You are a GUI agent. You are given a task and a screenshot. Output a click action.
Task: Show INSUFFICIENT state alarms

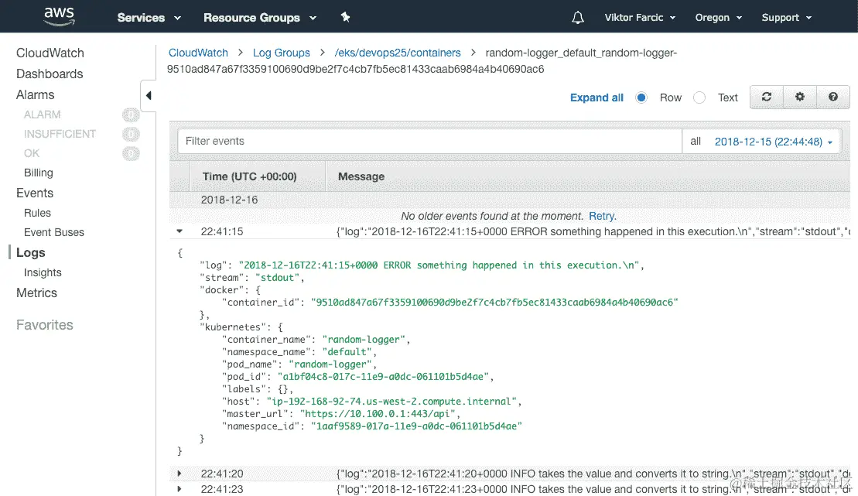tap(60, 134)
